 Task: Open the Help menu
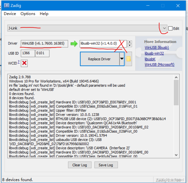[44, 14]
